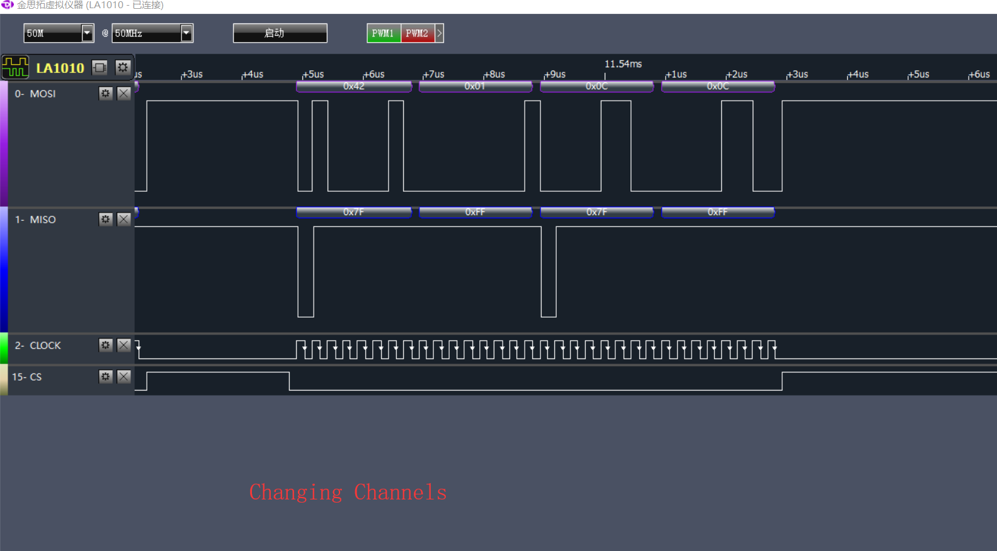Remove the CS channel with its X icon
This screenshot has width=997, height=551.
coord(124,376)
